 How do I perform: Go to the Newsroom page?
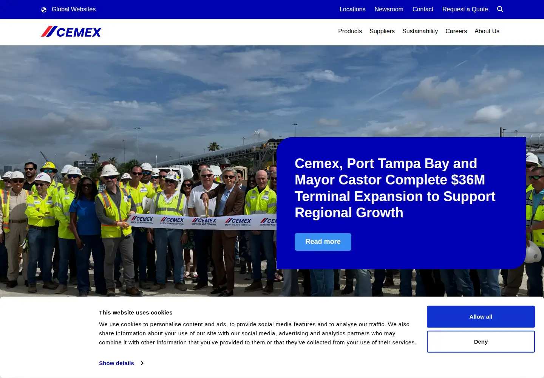pyautogui.click(x=389, y=9)
